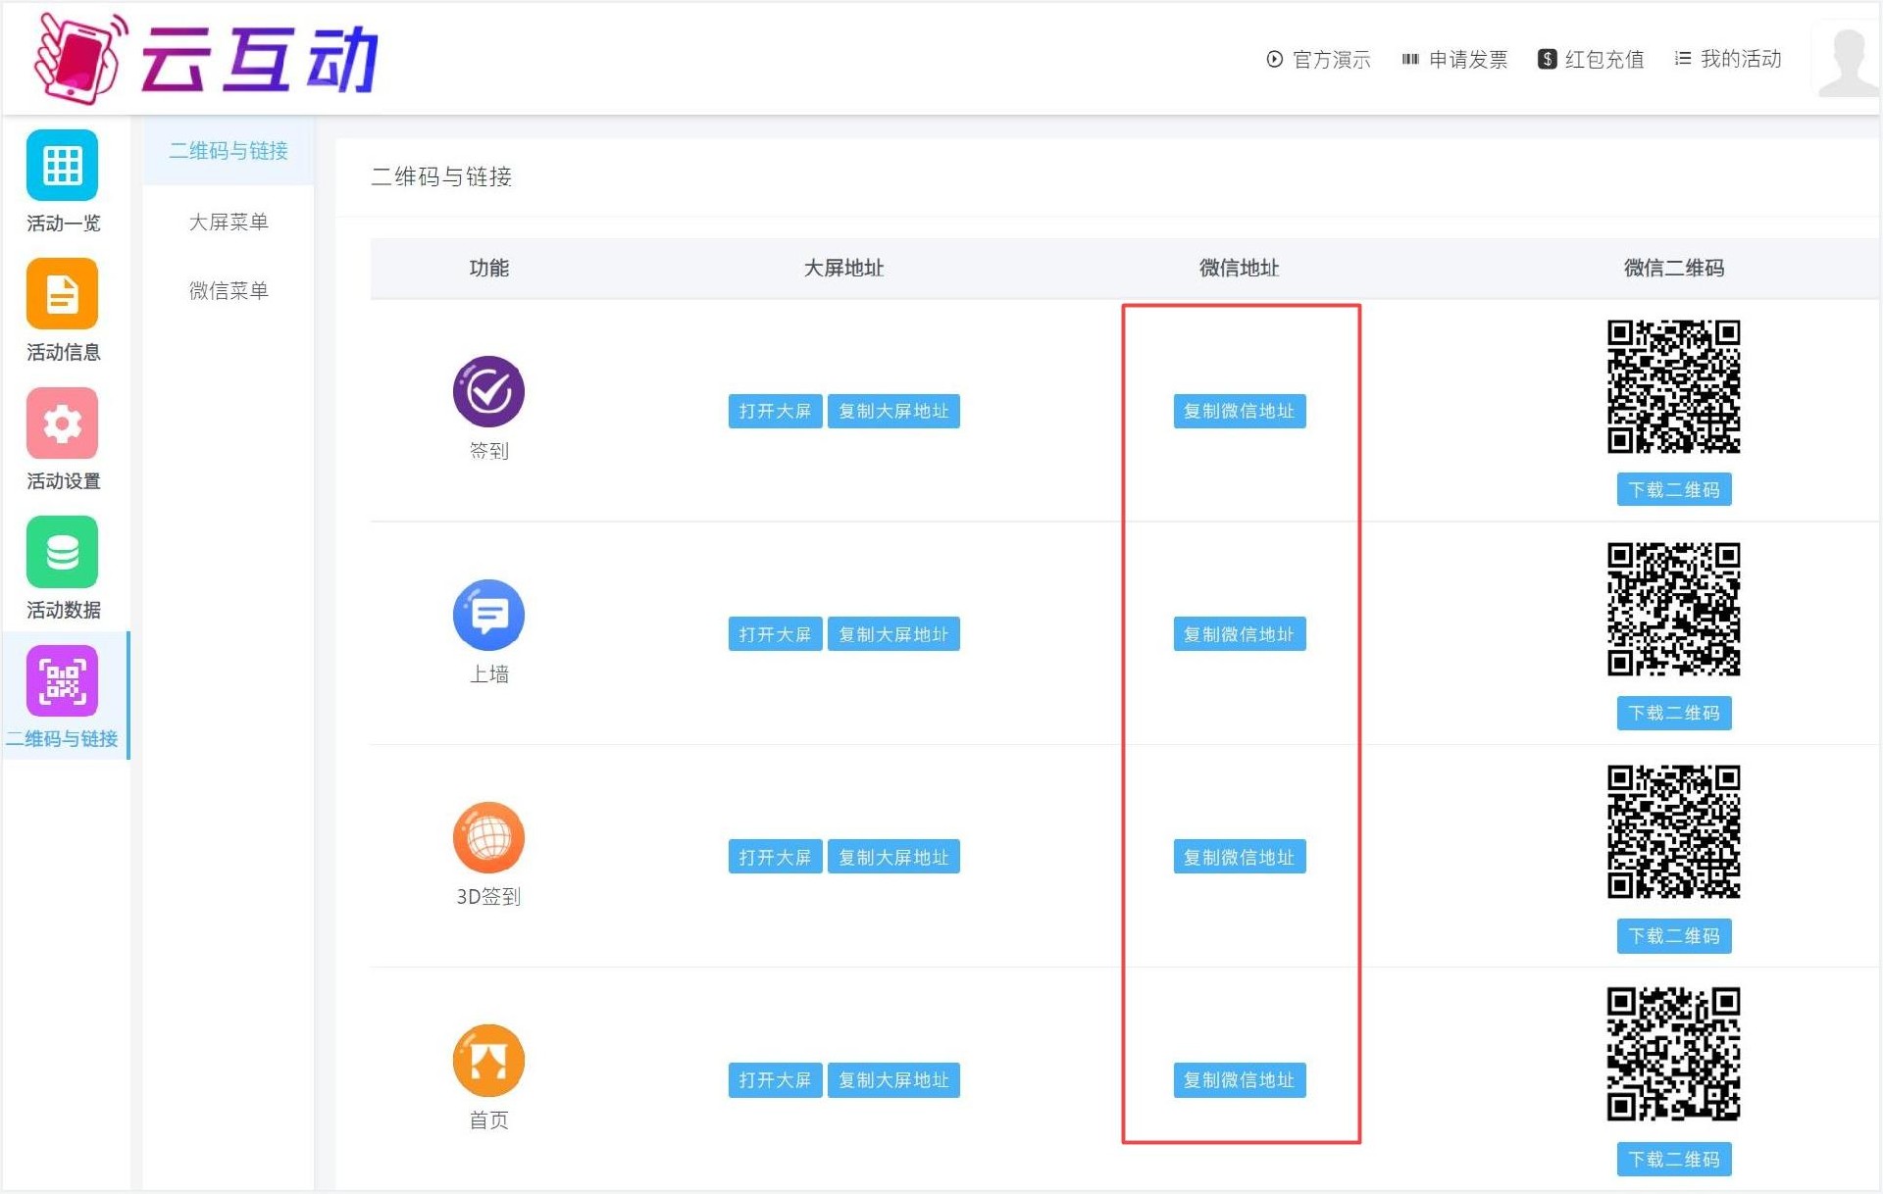
Task: Click the 3D签到 feature label
Action: coord(488,896)
